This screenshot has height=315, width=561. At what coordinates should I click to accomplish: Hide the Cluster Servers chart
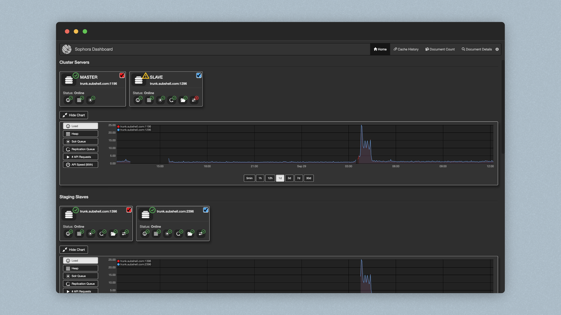click(x=74, y=115)
